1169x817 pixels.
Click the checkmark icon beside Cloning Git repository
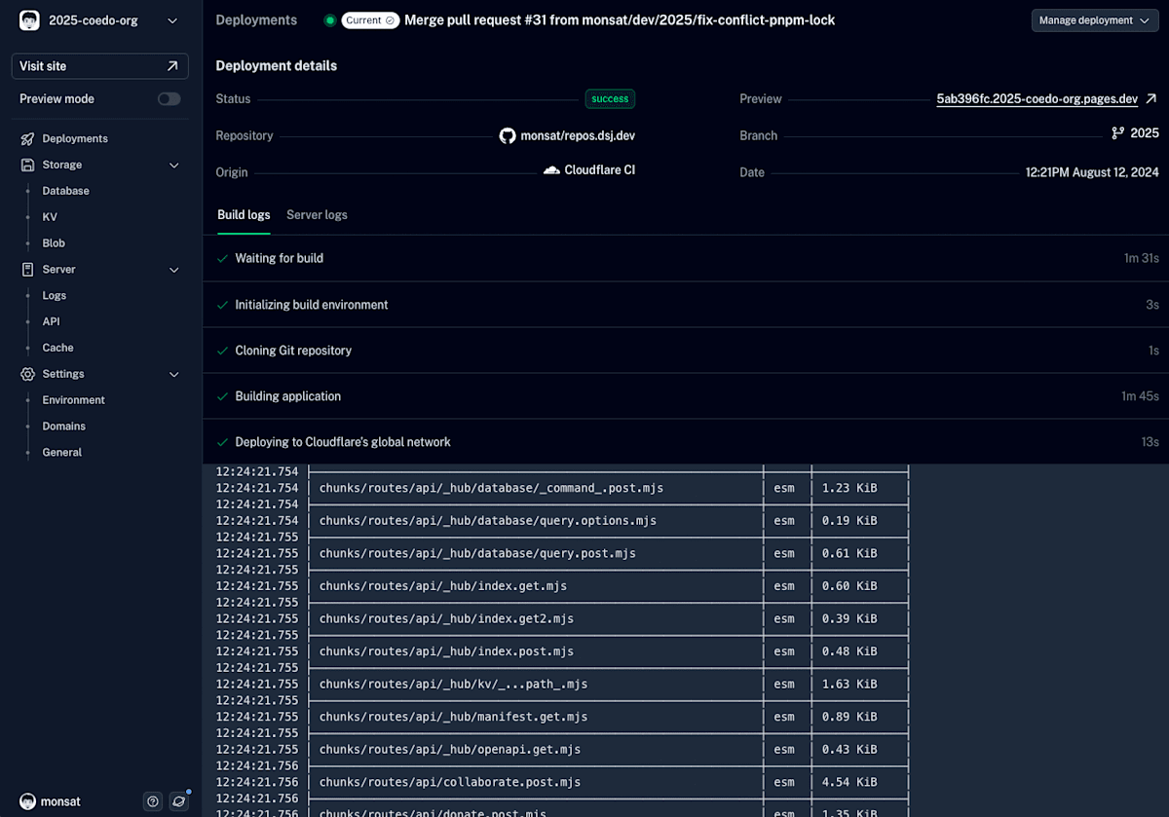coord(223,351)
